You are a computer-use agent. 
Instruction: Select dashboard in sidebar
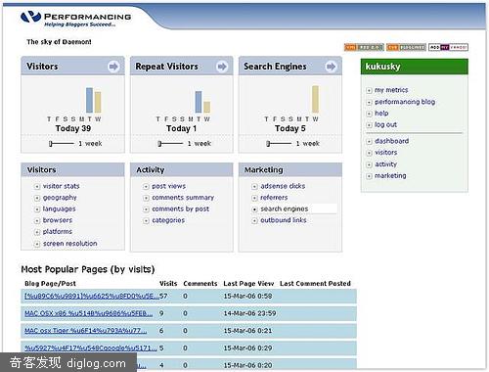(x=391, y=141)
